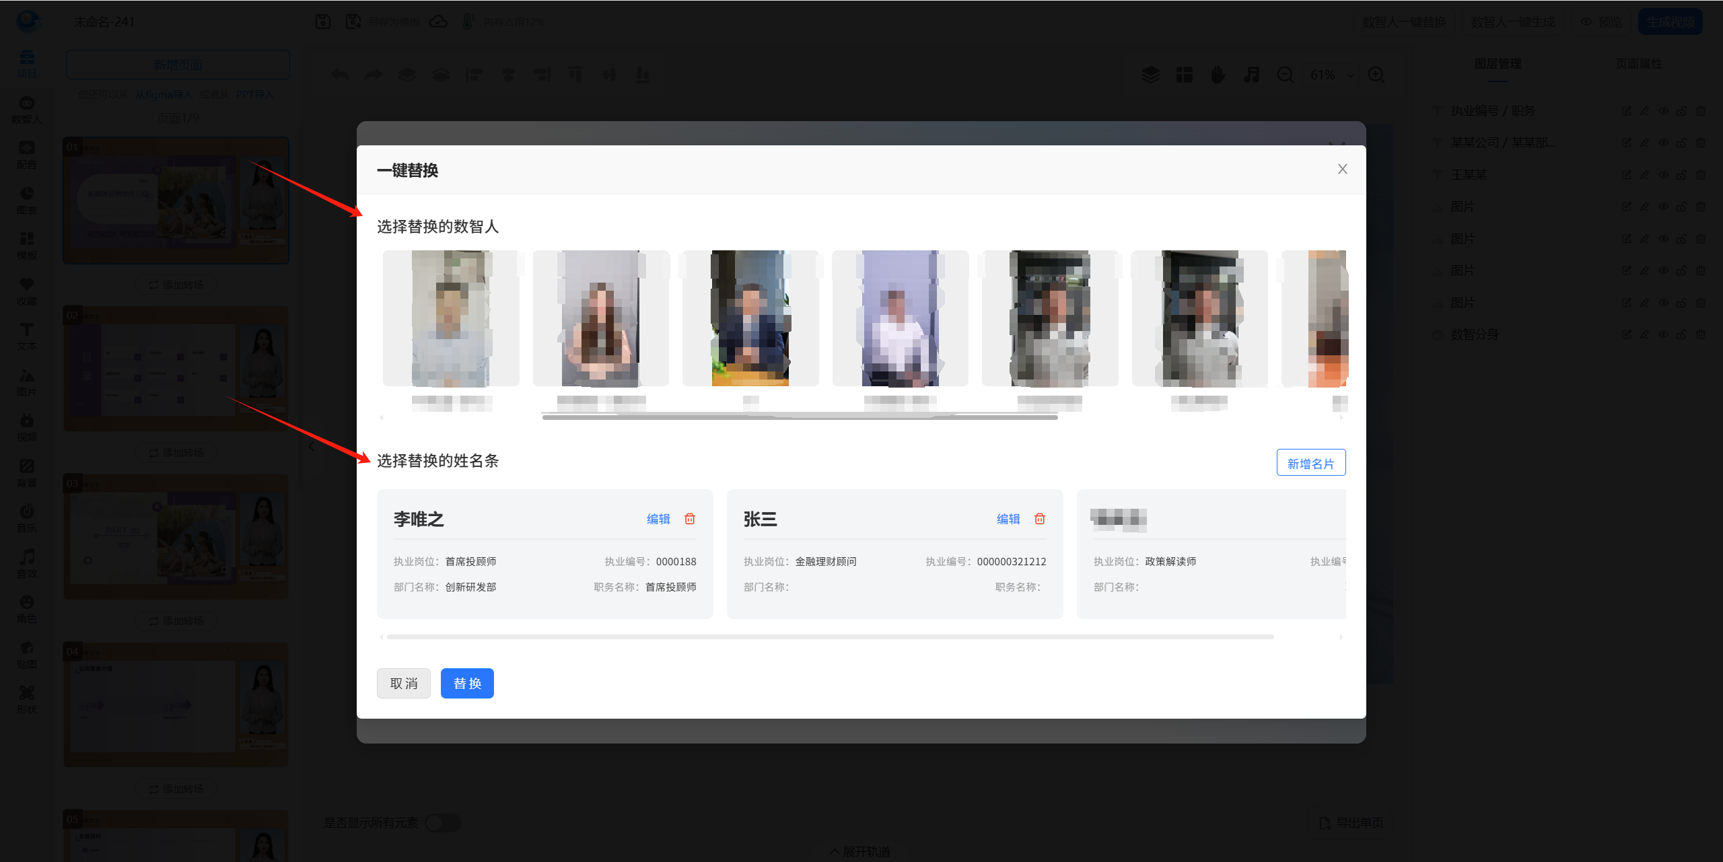The image size is (1723, 862).
Task: Hide the 王某某 layer via eye icon
Action: (1663, 175)
